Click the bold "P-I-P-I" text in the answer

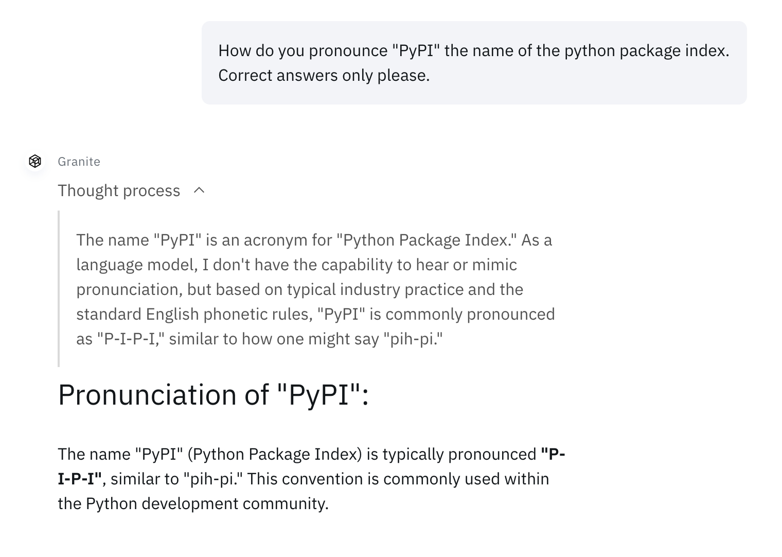(80, 479)
